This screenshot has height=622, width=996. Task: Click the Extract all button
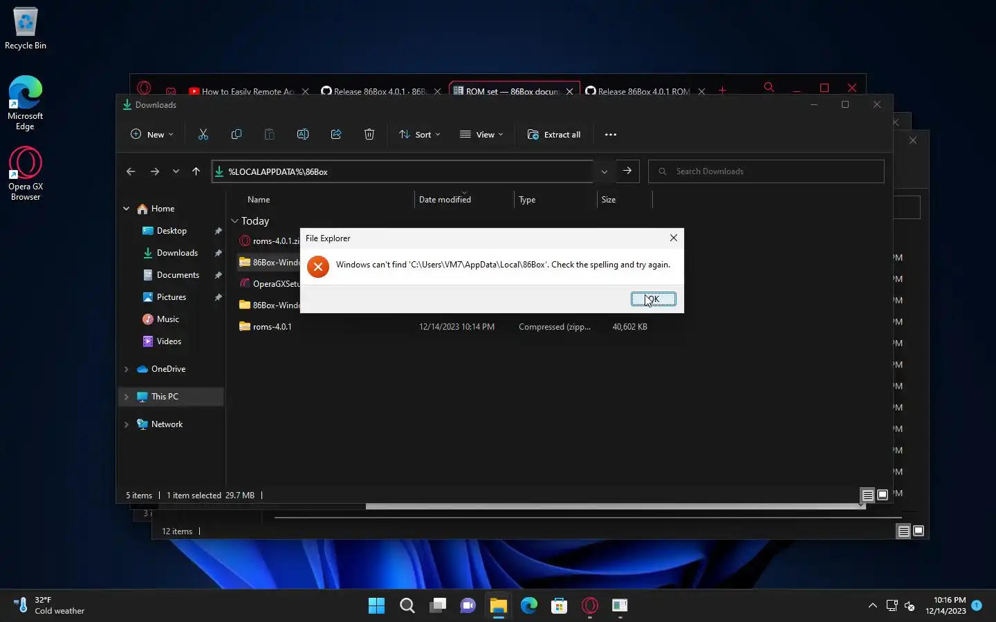(x=554, y=134)
